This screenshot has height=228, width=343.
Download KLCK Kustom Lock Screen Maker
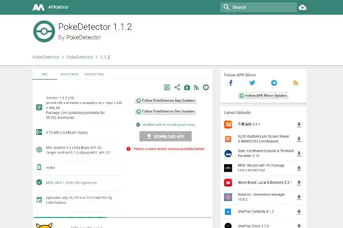(299, 139)
